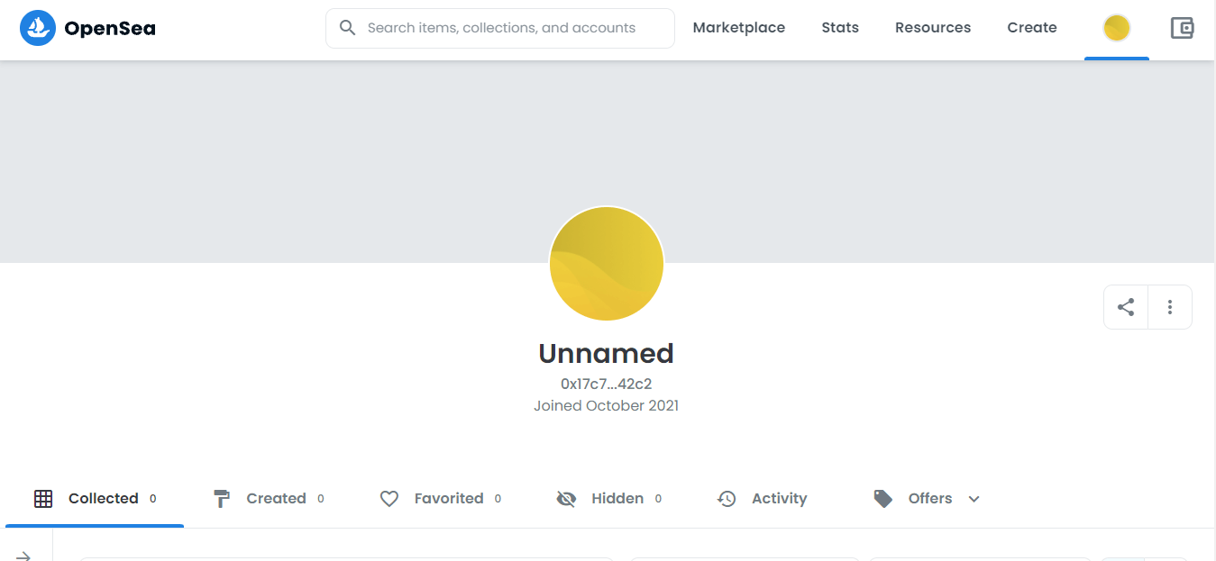Focus the search items and collections field

click(x=500, y=28)
